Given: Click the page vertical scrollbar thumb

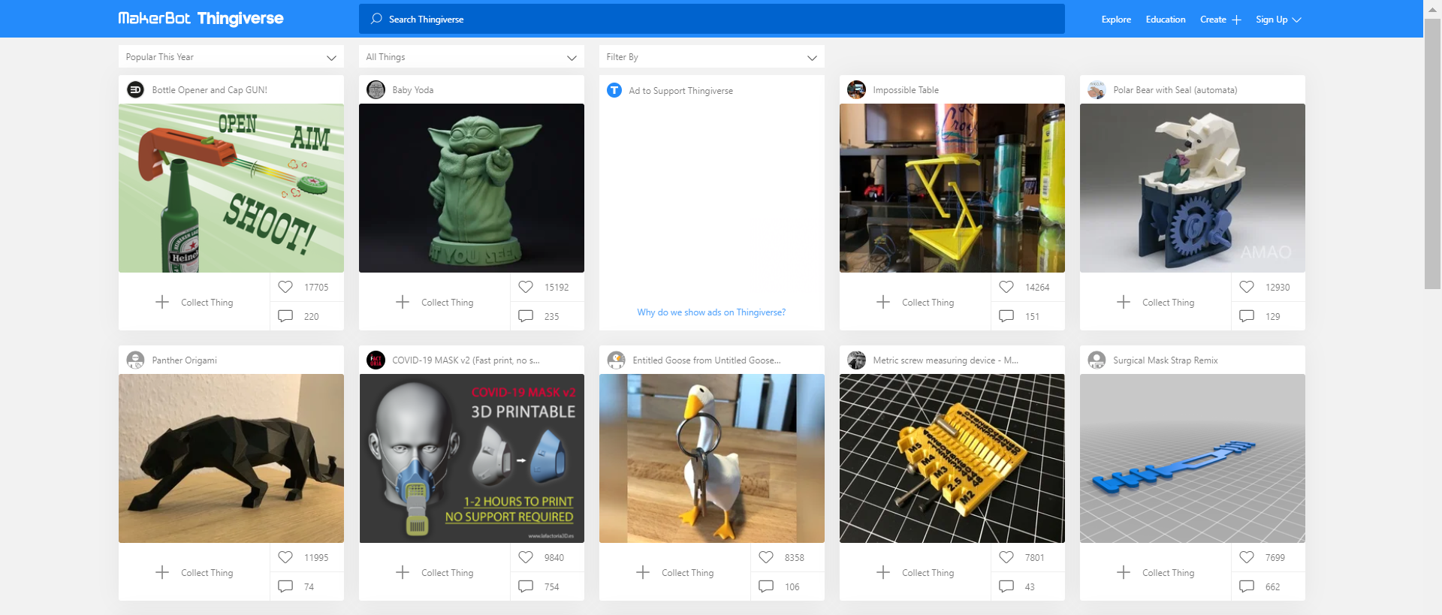Looking at the screenshot, I should (x=1432, y=154).
